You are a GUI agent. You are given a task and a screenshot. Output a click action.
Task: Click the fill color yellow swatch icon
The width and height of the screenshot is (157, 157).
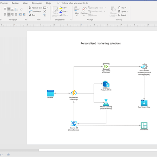[61, 8]
